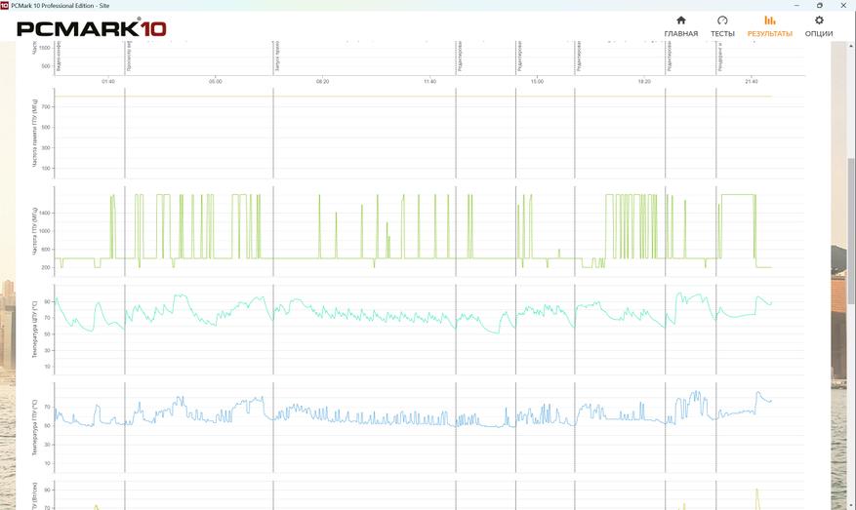The width and height of the screenshot is (856, 510).
Task: Select the 'Видео-конфер' workload marker label
Action: 59,57
